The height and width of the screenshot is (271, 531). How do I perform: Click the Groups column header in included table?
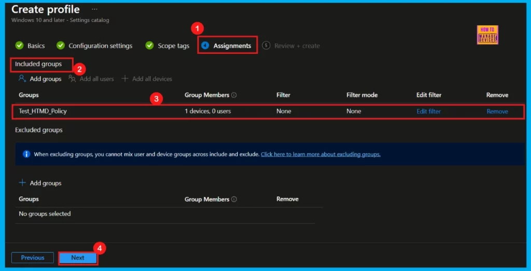(x=29, y=95)
